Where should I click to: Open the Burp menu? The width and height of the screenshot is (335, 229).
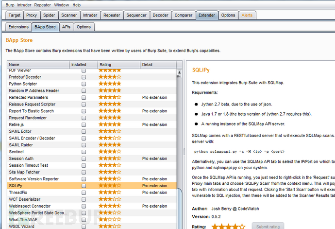point(10,5)
